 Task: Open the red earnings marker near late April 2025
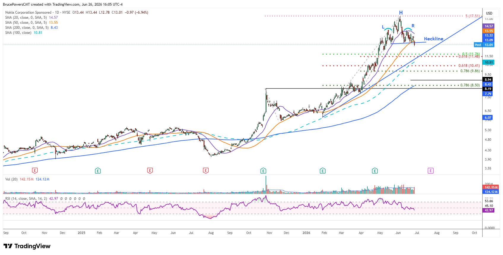point(150,171)
